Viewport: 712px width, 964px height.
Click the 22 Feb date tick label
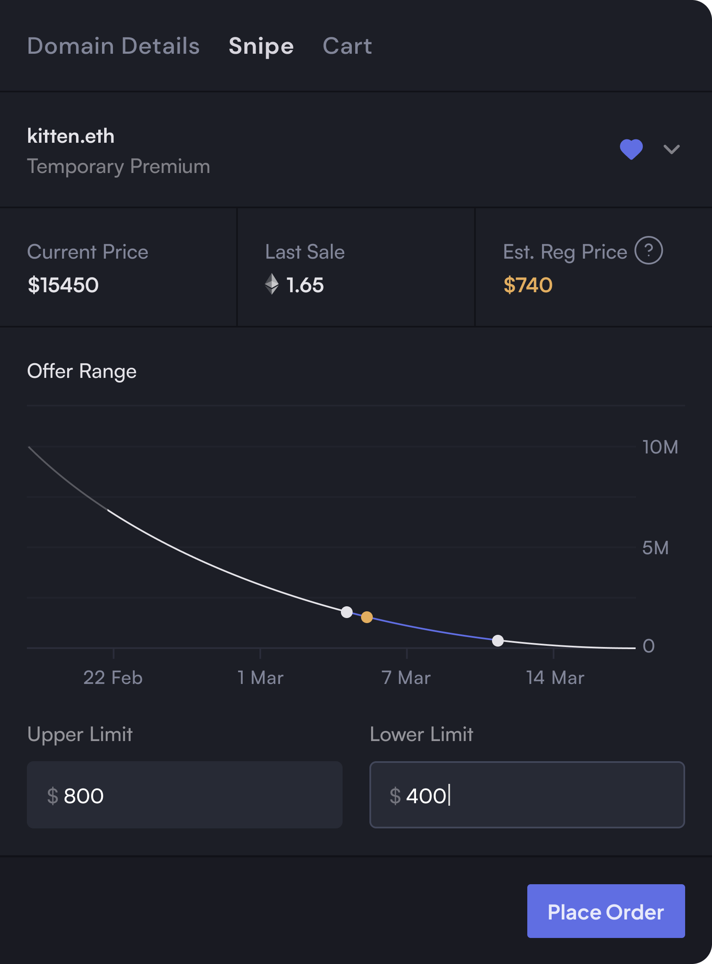coord(113,677)
